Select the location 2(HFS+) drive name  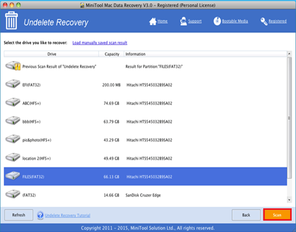pos(37,158)
